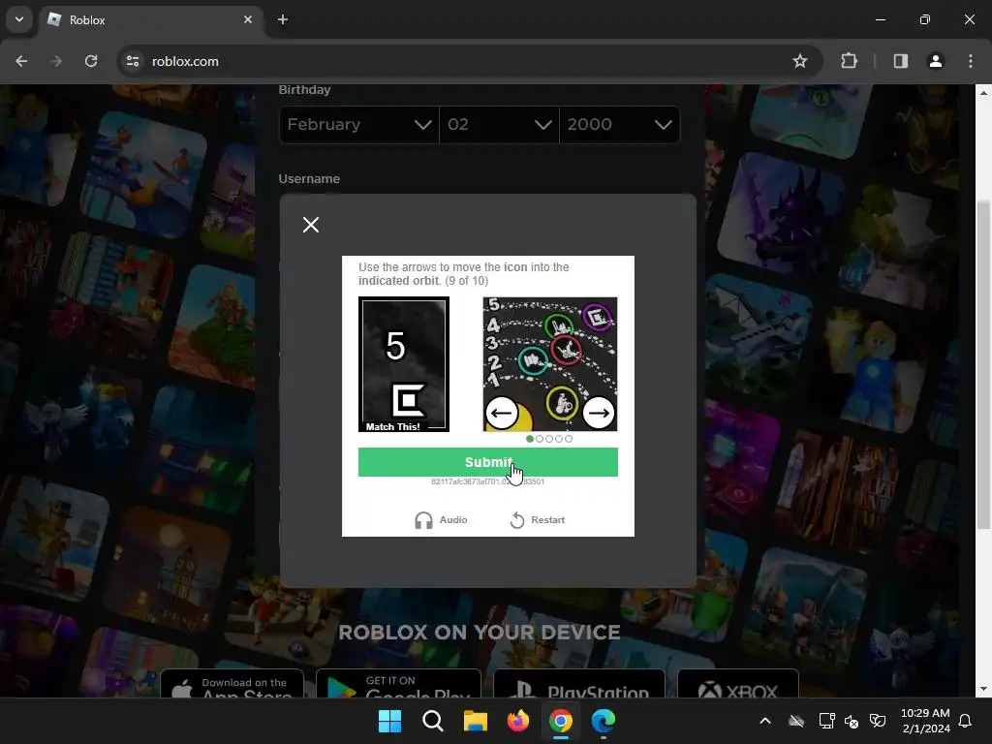Click the first green progress dot
Viewport: 992px width, 744px height.
[530, 439]
